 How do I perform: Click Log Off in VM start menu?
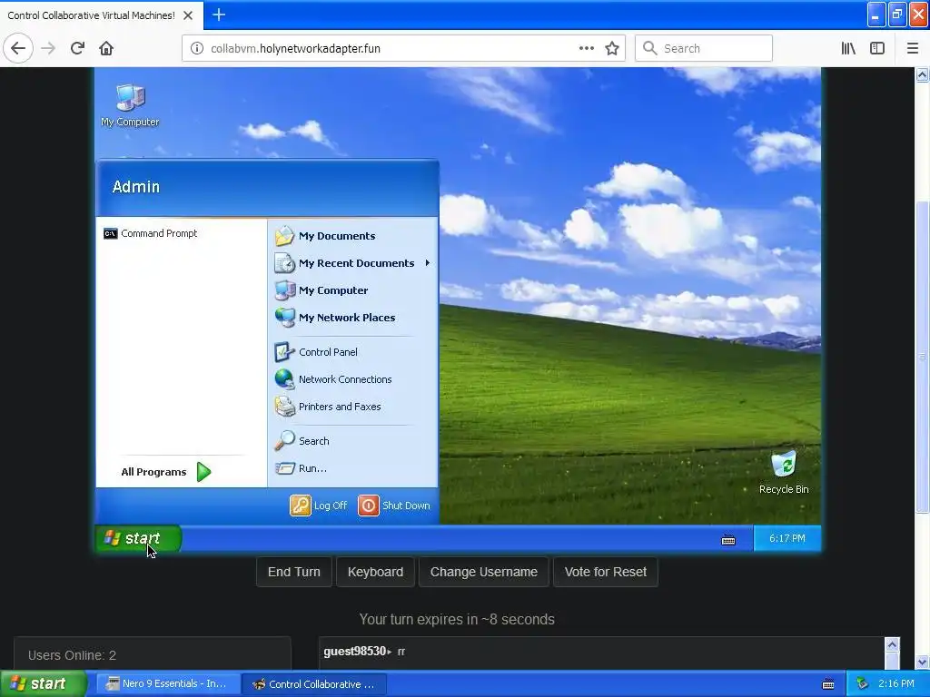(319, 506)
